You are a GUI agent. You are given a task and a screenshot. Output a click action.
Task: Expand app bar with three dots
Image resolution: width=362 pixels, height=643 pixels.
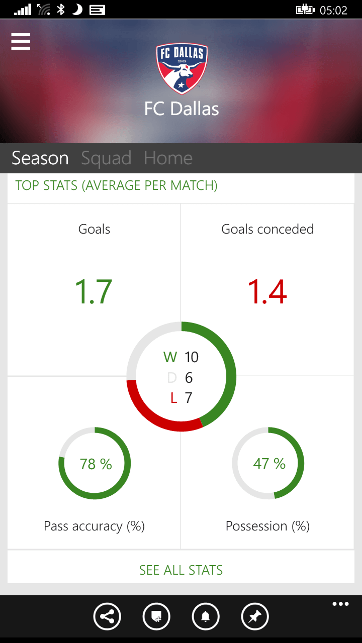coord(340,604)
